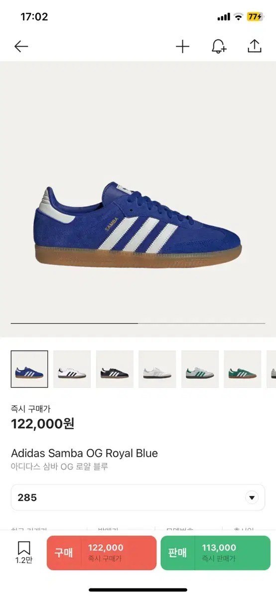This screenshot has width=276, height=597.
Task: Select the royal blue Samba thumbnail
Action: point(29,369)
